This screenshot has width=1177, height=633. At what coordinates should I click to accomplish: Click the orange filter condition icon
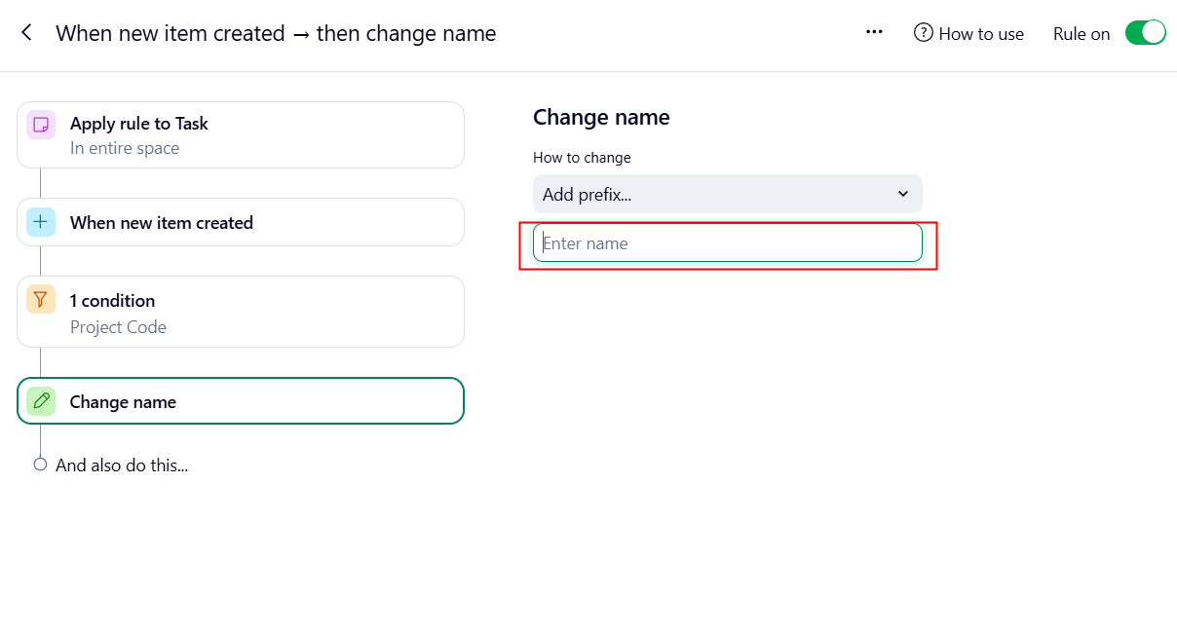(41, 300)
